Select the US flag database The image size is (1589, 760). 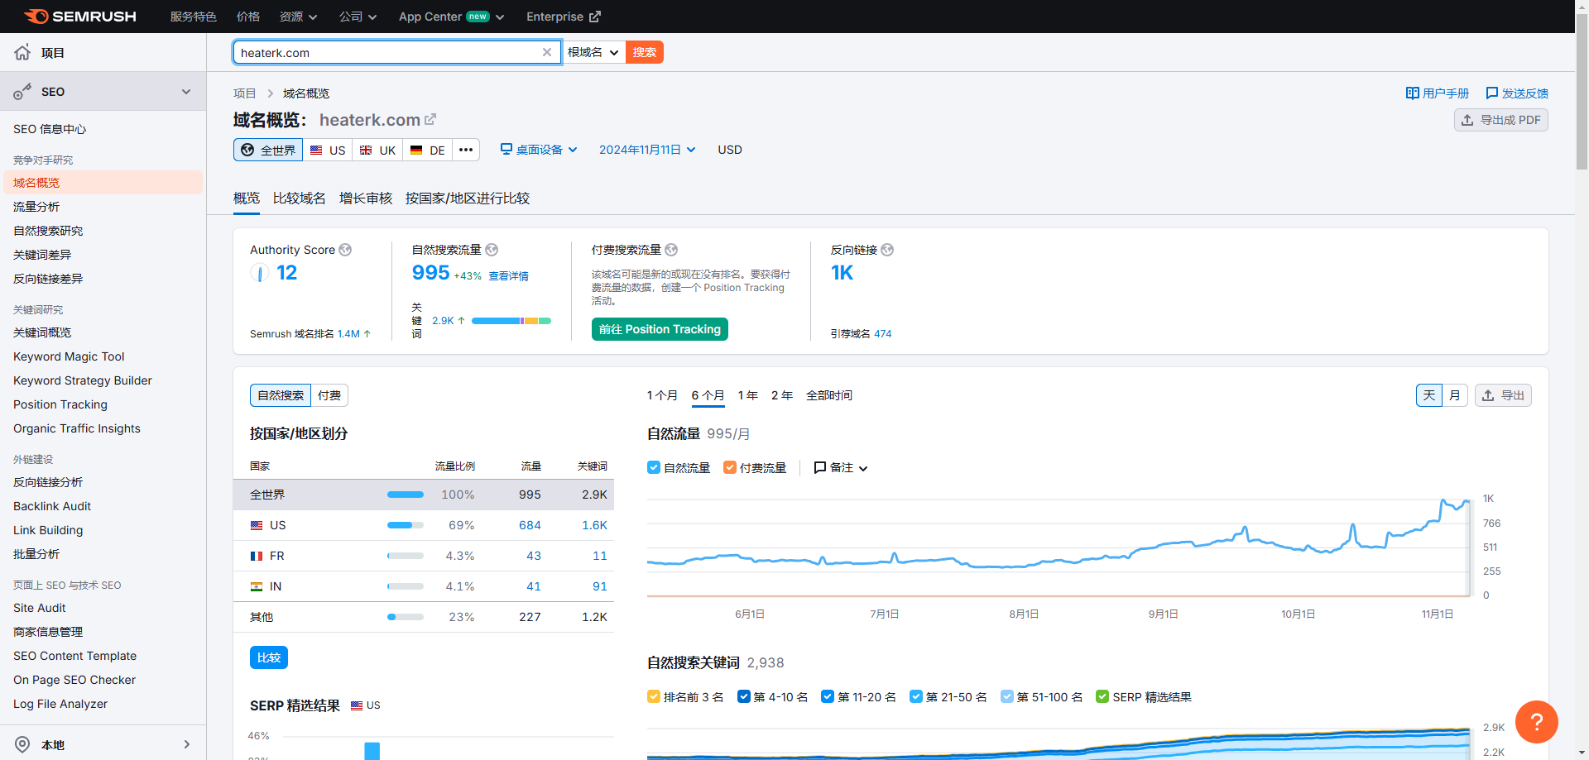pos(328,150)
